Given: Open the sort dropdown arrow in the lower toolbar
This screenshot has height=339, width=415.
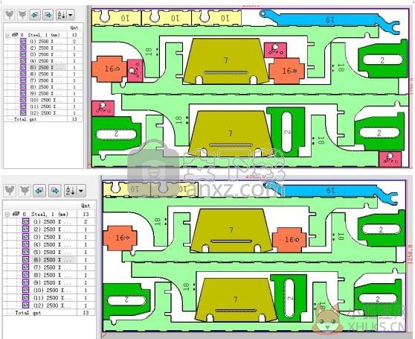Looking at the screenshot, I should (81, 191).
